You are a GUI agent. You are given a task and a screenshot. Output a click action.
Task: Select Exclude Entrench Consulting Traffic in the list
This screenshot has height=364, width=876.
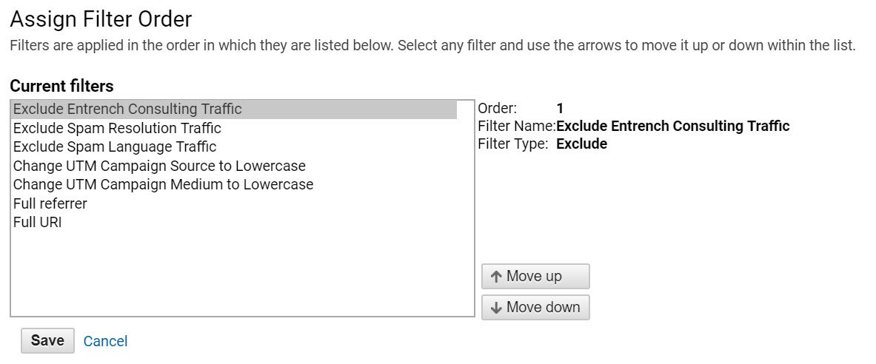coord(127,109)
